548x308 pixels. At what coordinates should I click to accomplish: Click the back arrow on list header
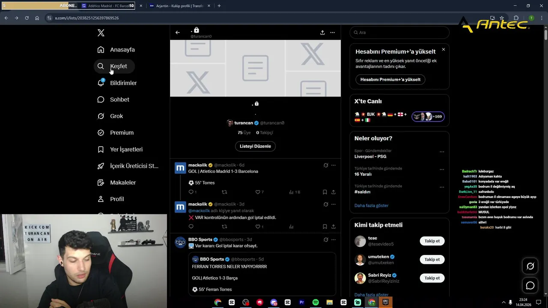tap(178, 33)
